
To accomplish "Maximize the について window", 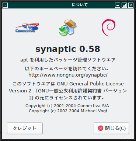I will tap(124, 5).
